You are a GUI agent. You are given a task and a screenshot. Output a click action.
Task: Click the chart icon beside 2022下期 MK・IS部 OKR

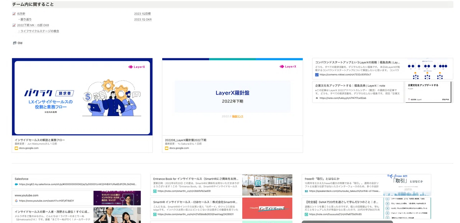(14, 25)
